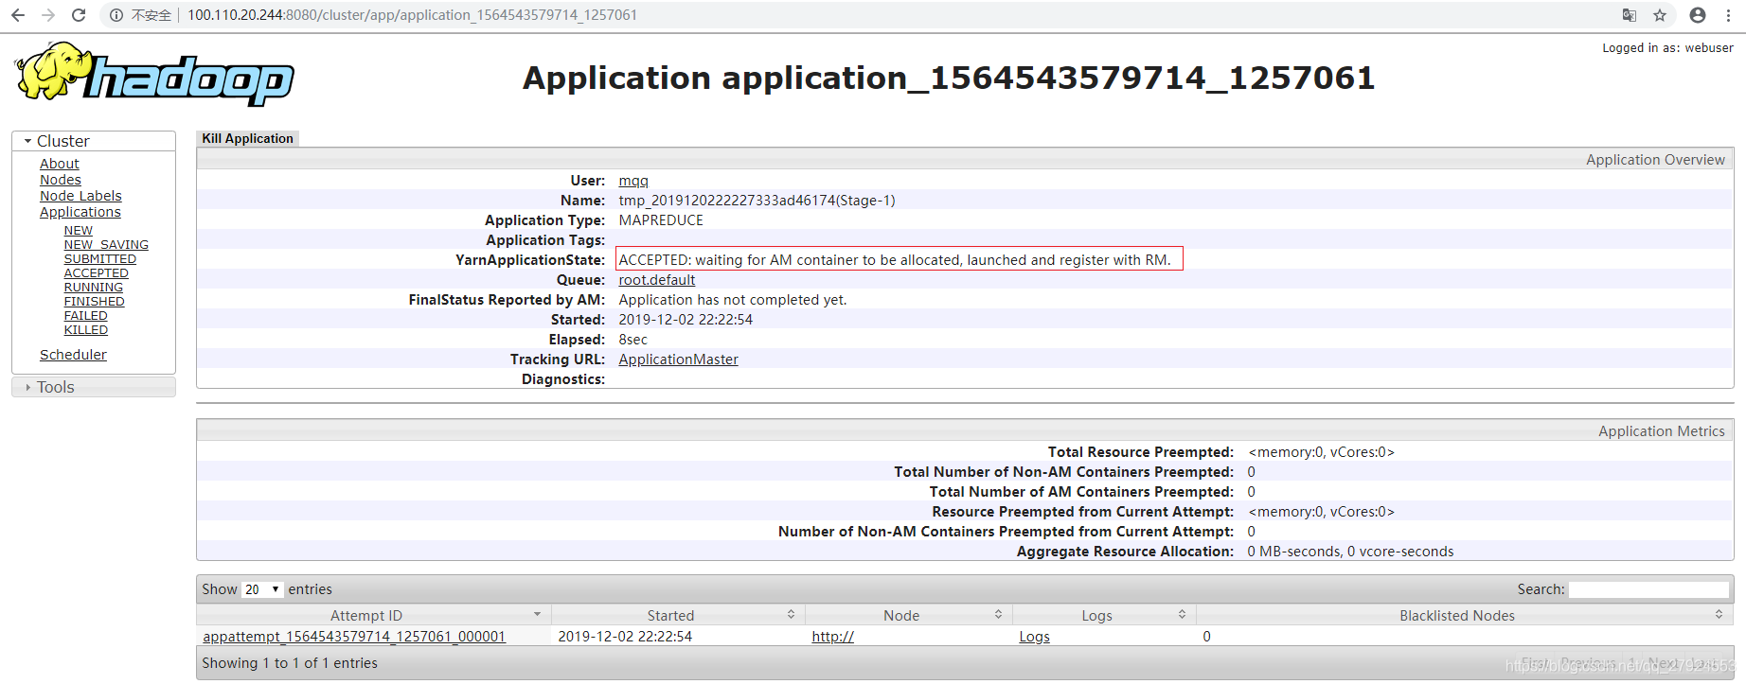Filter applications by ACCEPTED state
The height and width of the screenshot is (684, 1746).
pos(96,273)
